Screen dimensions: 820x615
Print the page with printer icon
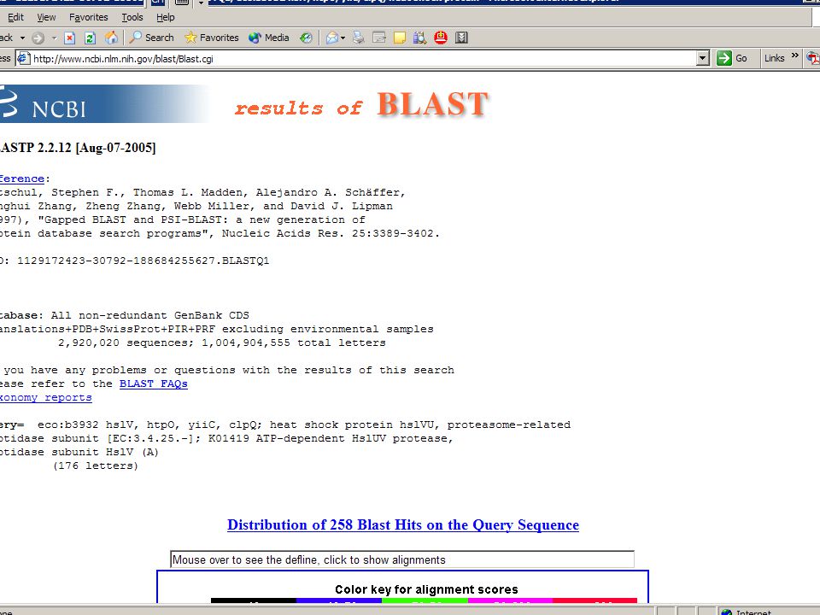[358, 38]
